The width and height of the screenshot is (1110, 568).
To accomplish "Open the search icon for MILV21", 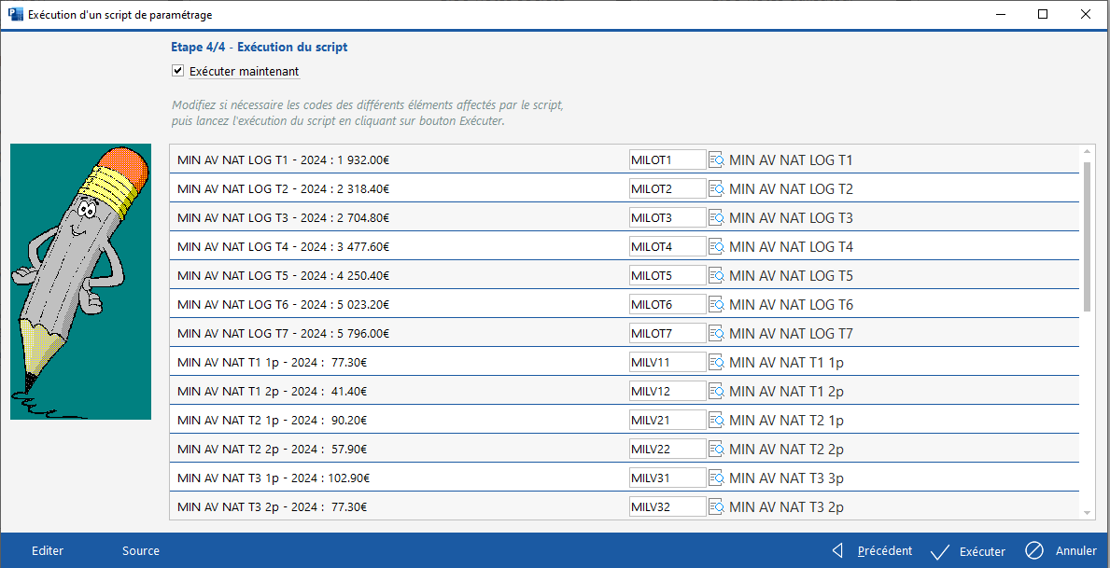I will (x=716, y=421).
